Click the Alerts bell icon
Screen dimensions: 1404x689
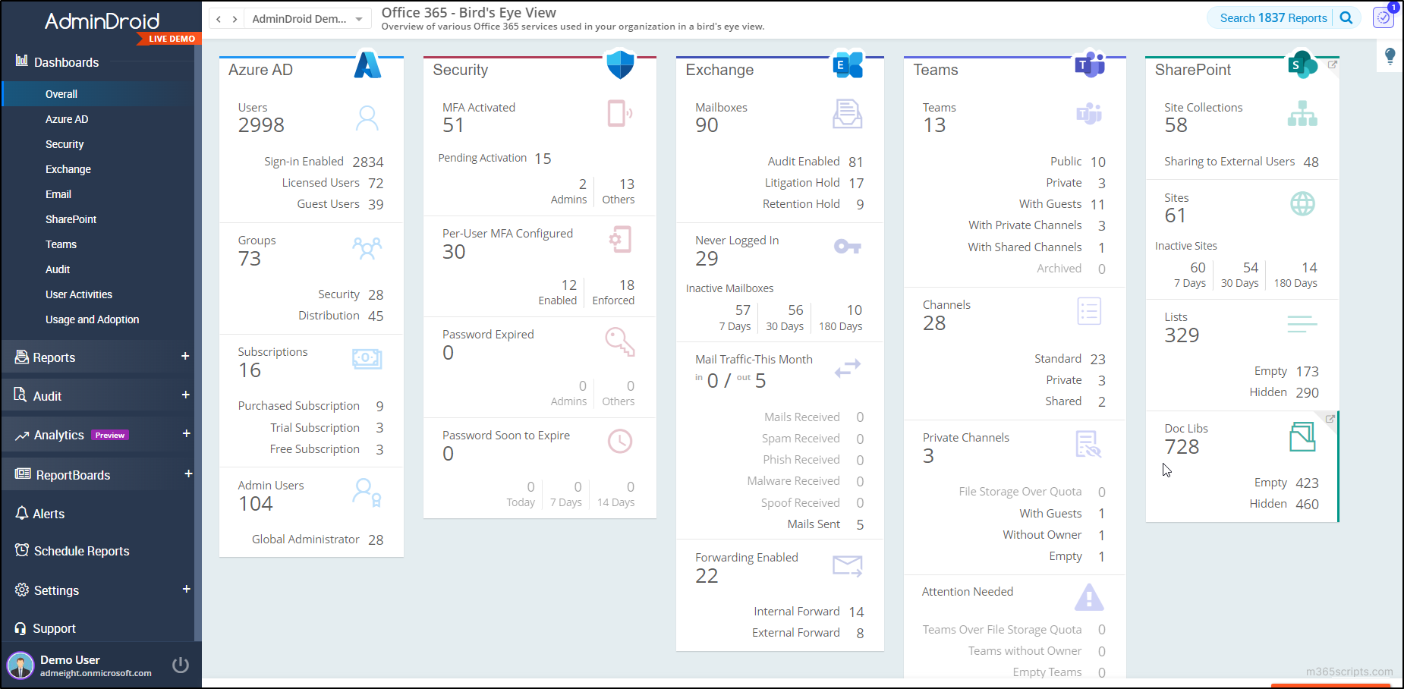(21, 514)
